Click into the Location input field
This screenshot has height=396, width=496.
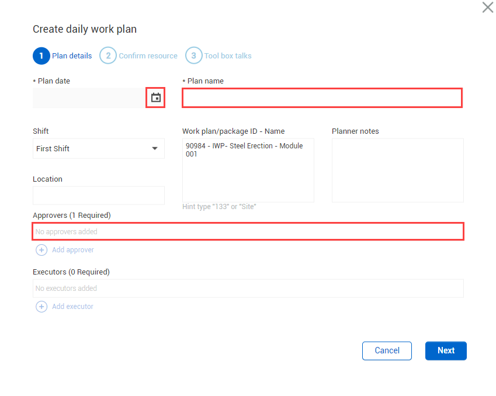tap(98, 196)
